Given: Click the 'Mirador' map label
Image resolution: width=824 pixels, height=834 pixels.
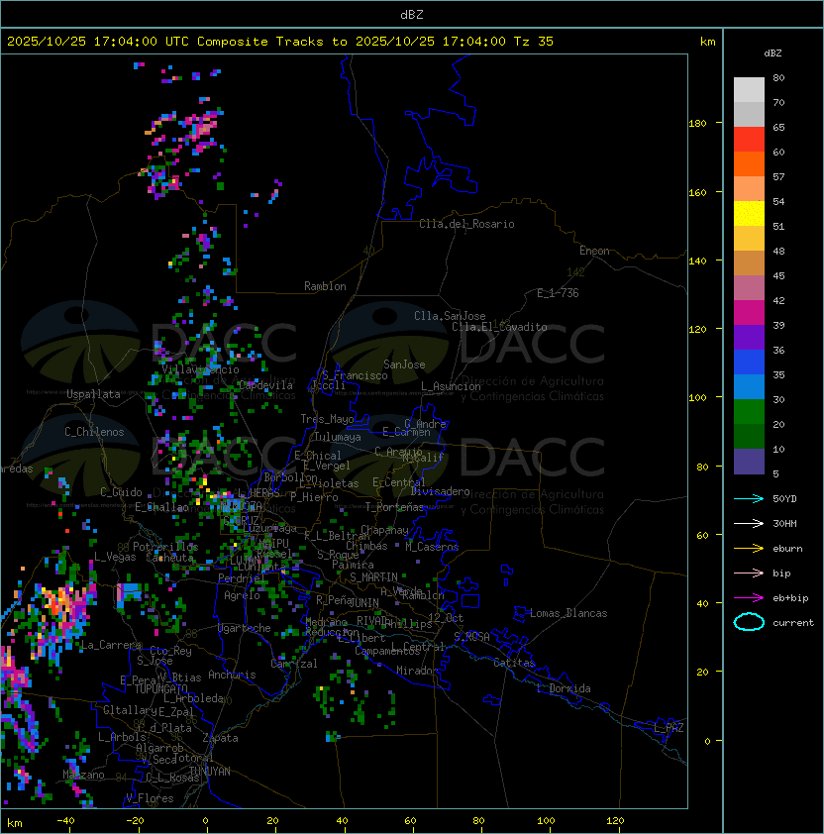Looking at the screenshot, I should click(x=417, y=671).
